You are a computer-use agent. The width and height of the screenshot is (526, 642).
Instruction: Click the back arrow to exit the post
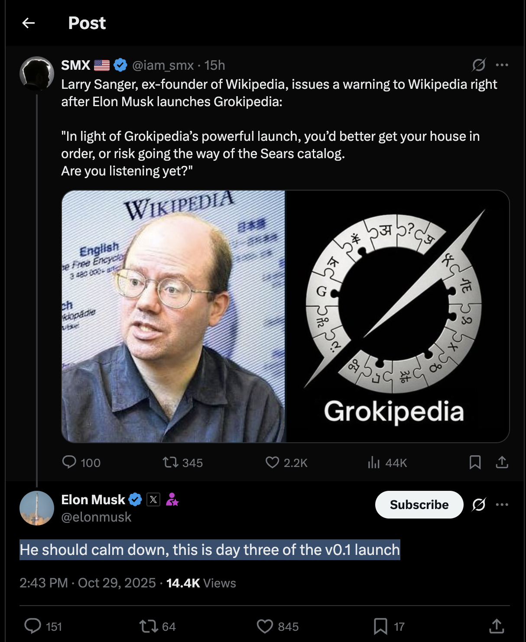(29, 23)
